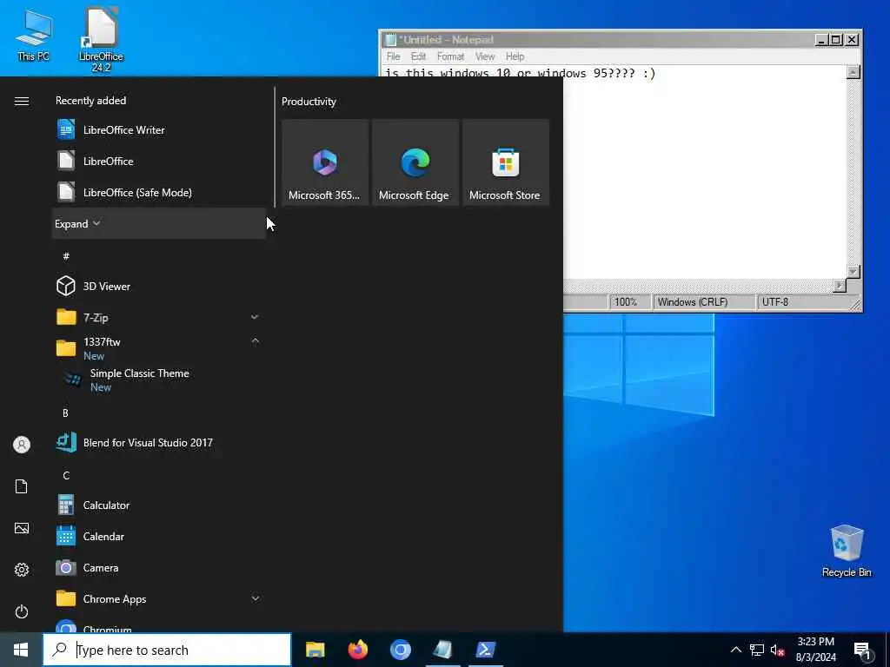Viewport: 890px width, 667px height.
Task: Open Simple Classic Theme shortcut
Action: tap(159, 380)
